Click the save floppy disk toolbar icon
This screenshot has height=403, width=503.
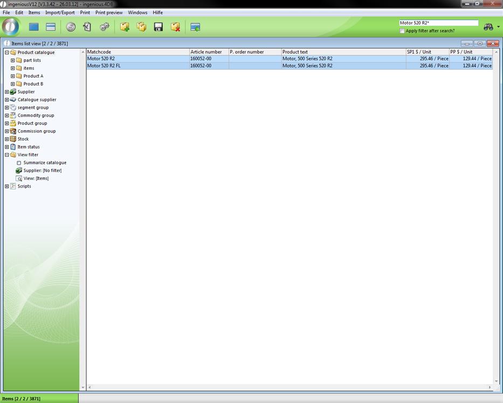coord(159,27)
